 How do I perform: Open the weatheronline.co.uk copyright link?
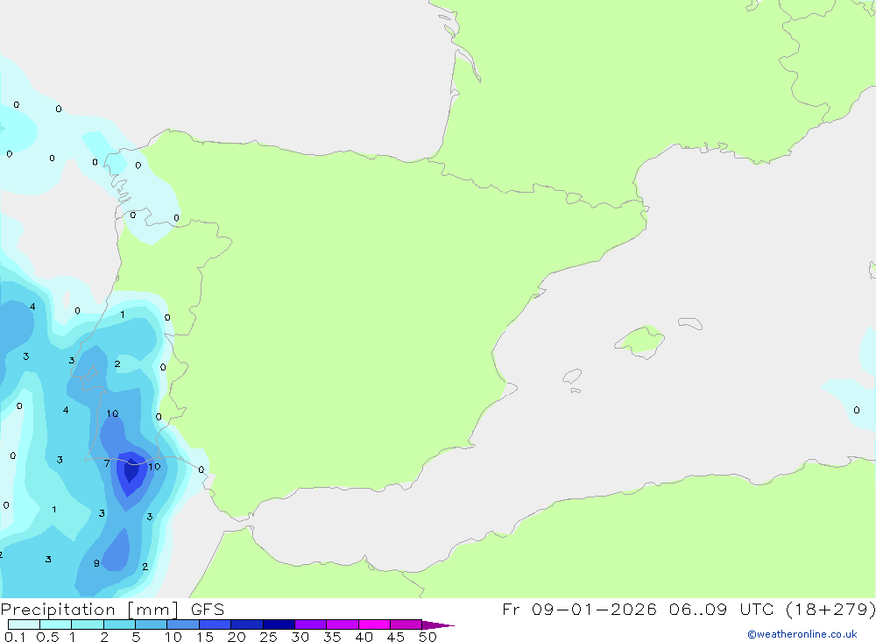tap(802, 634)
